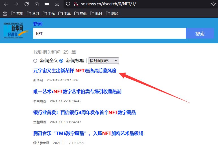Open the browser home page icon
The image size is (218, 146).
[x=36, y=4]
